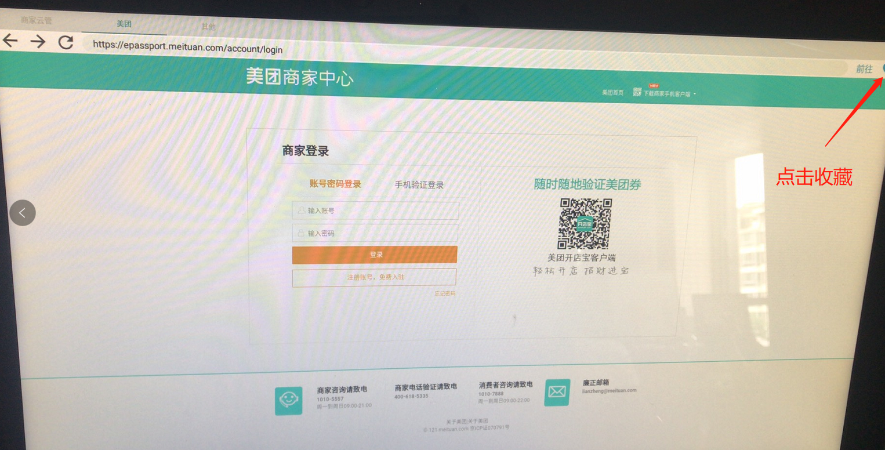This screenshot has height=450, width=885.
Task: Click the 美团开店宝客户端 caption
Action: coord(582,258)
